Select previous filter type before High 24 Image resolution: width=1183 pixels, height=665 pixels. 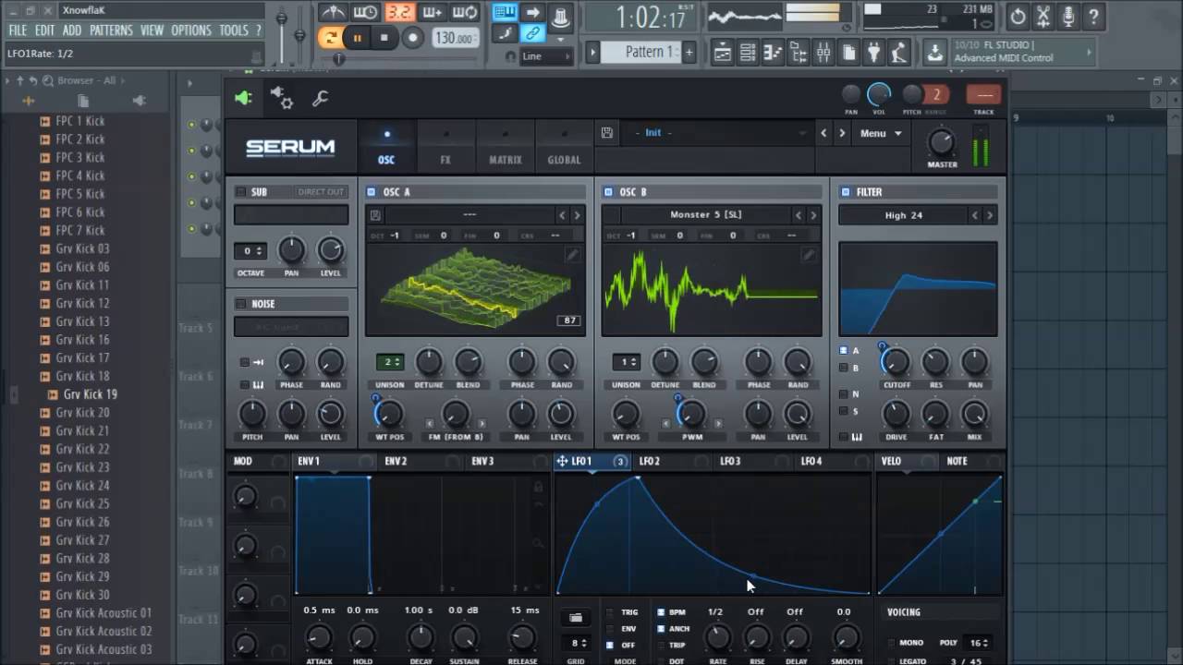[x=974, y=215]
